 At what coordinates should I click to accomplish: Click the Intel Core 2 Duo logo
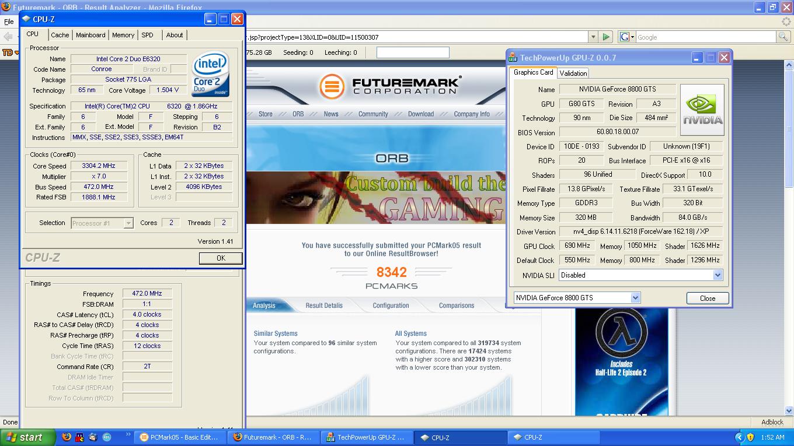(210, 75)
